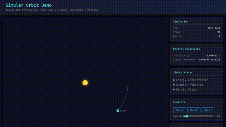Image resolution: width=226 pixels, height=127 pixels.
Task: Click the Simulation panel heading
Action: pyautogui.click(x=180, y=22)
